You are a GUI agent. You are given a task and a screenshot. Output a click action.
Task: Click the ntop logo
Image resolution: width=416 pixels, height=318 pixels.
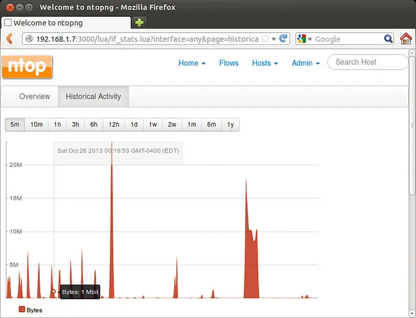click(x=27, y=66)
